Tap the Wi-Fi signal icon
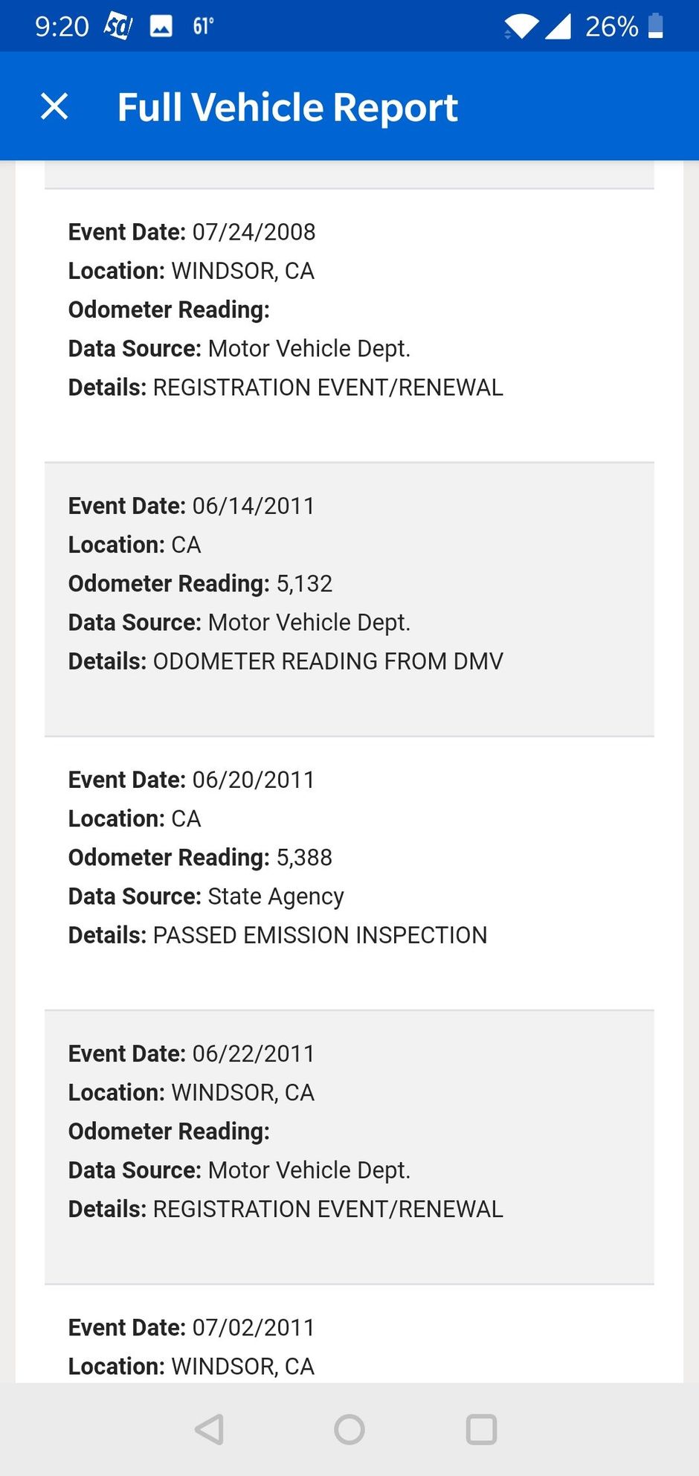Screen dimensions: 699x1476 pyautogui.click(x=521, y=27)
